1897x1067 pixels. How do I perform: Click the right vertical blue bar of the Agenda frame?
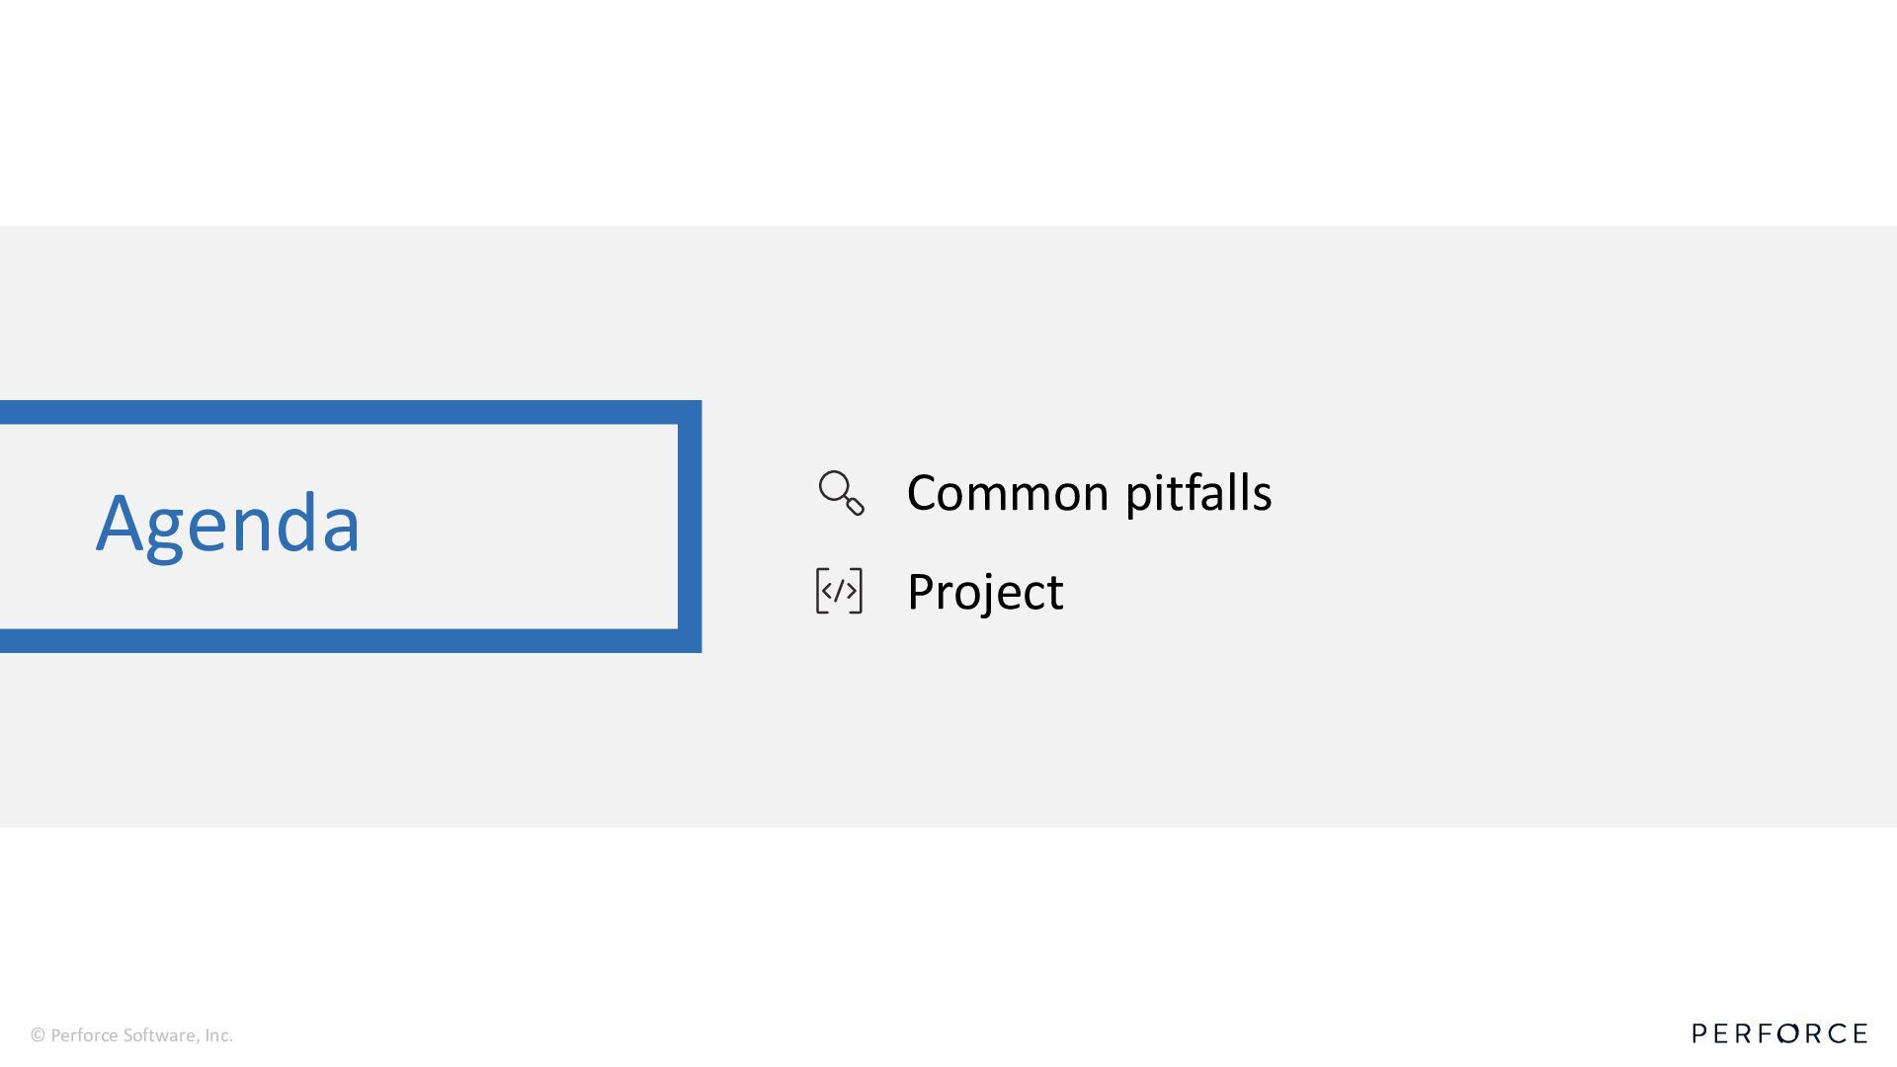point(690,527)
